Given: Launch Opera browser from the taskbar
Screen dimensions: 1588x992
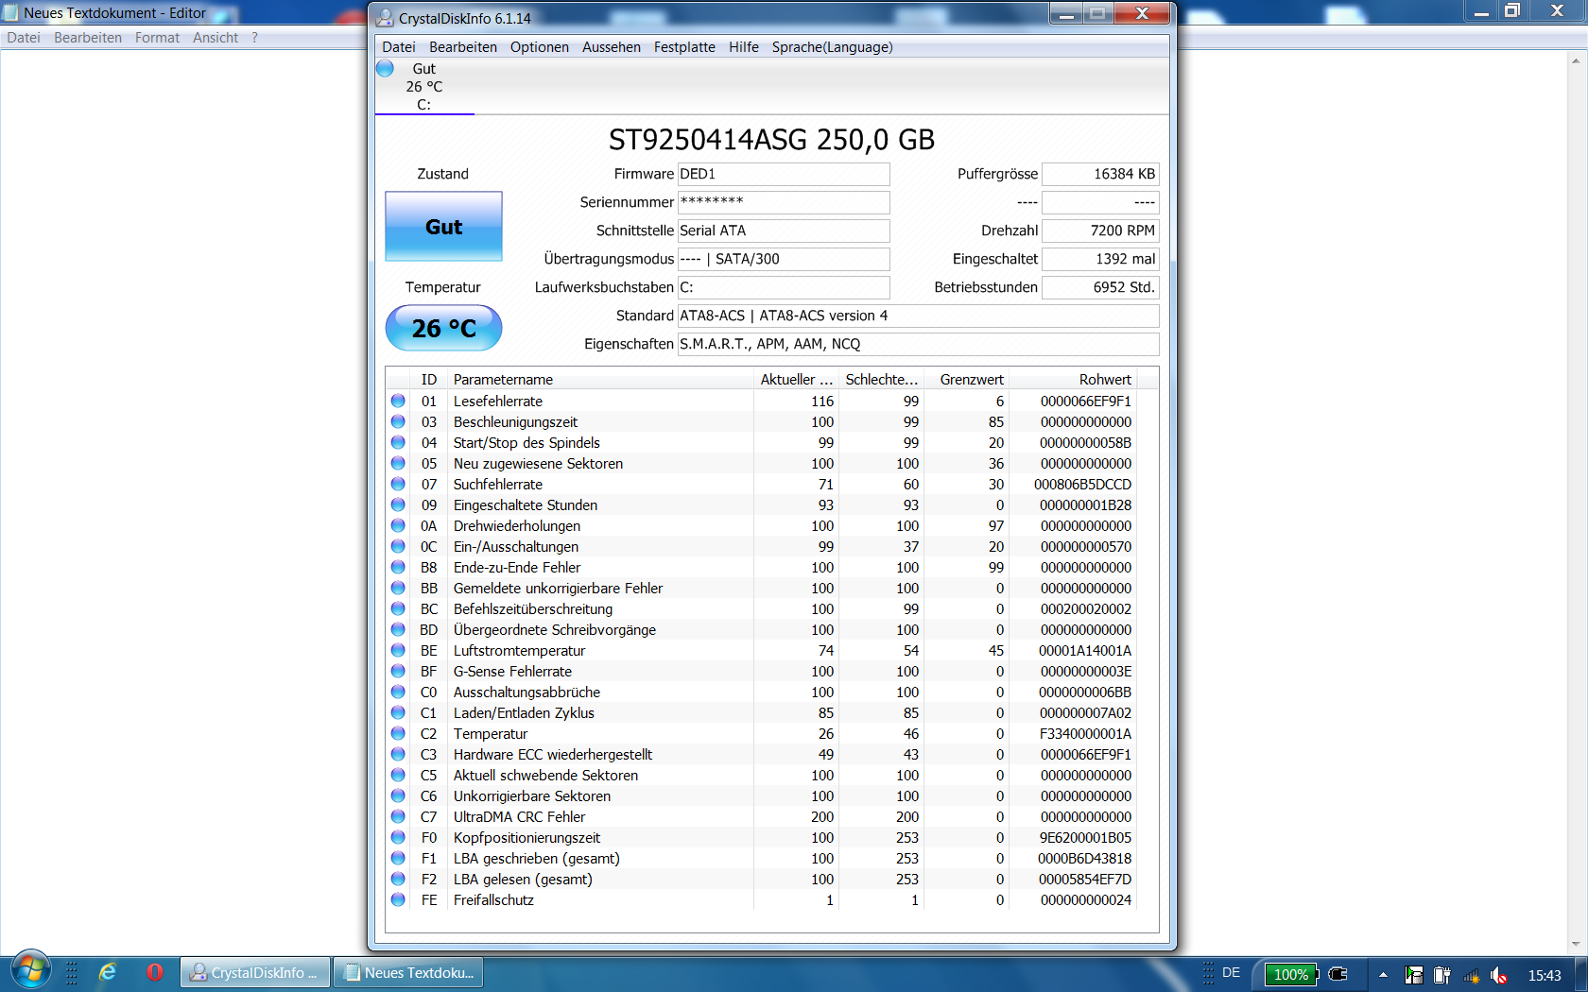Looking at the screenshot, I should (155, 972).
